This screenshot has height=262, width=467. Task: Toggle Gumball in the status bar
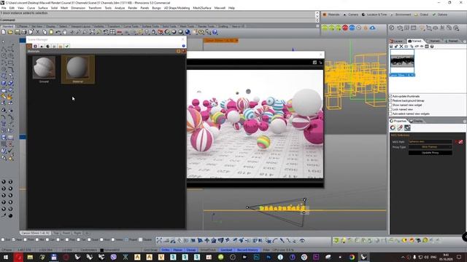coord(226,250)
